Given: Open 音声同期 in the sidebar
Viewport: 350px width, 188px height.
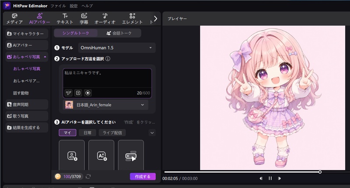Looking at the screenshot, I should point(27,104).
